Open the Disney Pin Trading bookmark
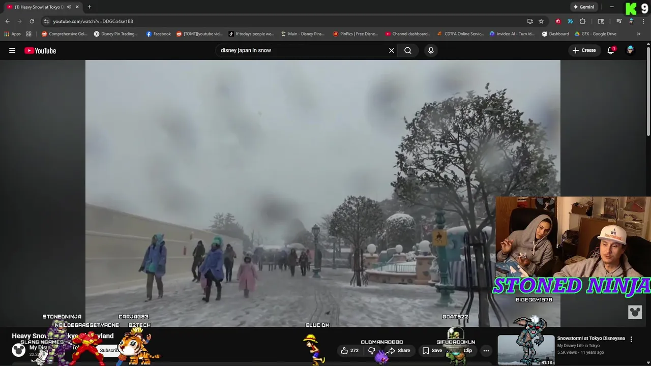The height and width of the screenshot is (366, 651). [x=116, y=34]
